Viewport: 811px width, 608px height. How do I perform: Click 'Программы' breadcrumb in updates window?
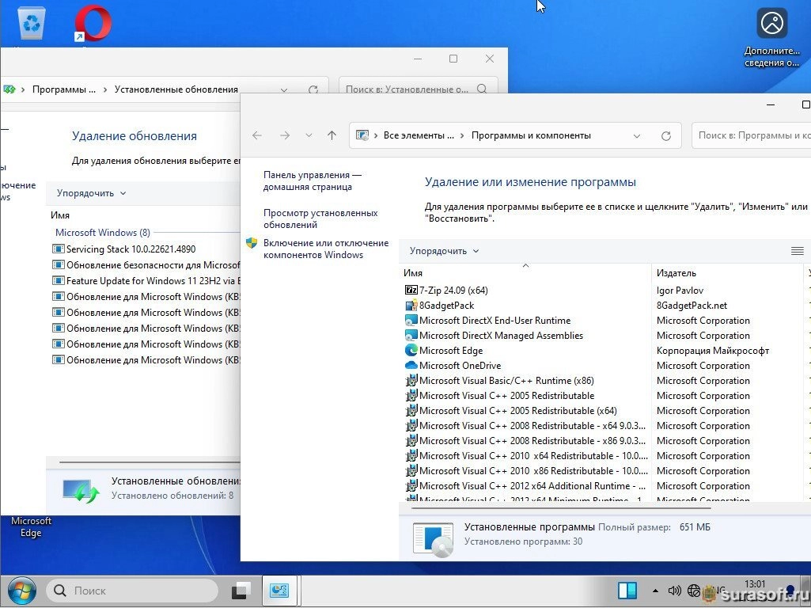pyautogui.click(x=63, y=89)
